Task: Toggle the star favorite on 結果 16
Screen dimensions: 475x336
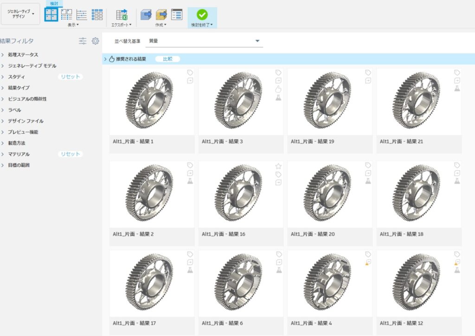Action: point(278,166)
